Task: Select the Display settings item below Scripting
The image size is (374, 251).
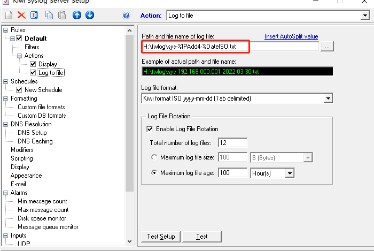Action: pyautogui.click(x=20, y=167)
